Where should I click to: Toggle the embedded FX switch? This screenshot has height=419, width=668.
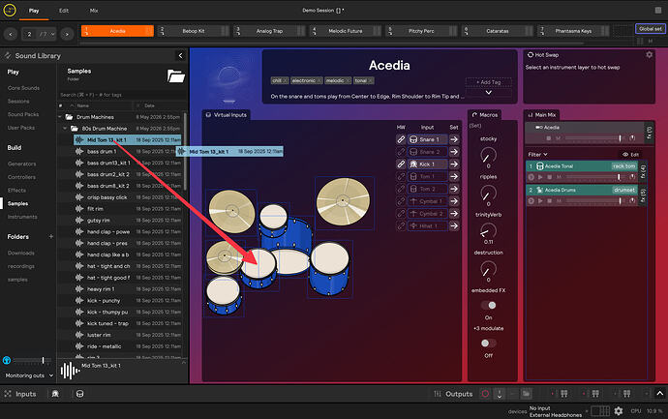(x=488, y=306)
